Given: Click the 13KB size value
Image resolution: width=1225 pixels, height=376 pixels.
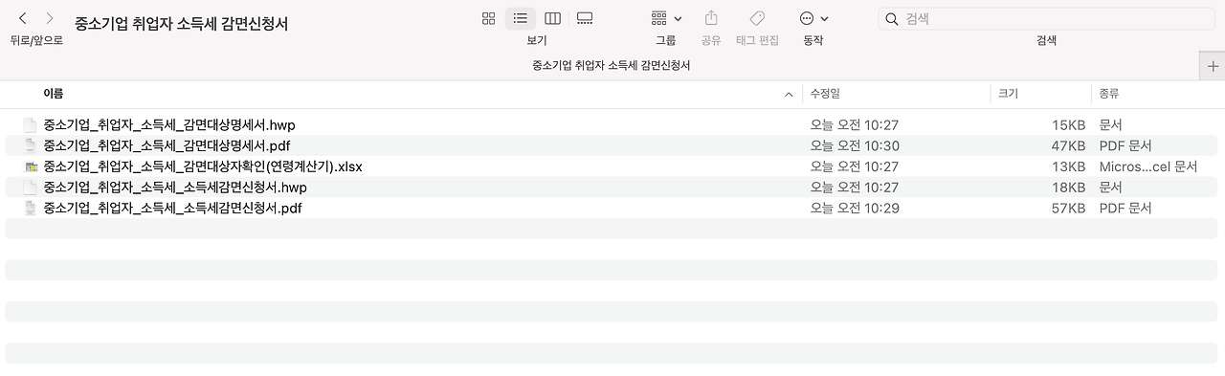Looking at the screenshot, I should coord(1068,166).
